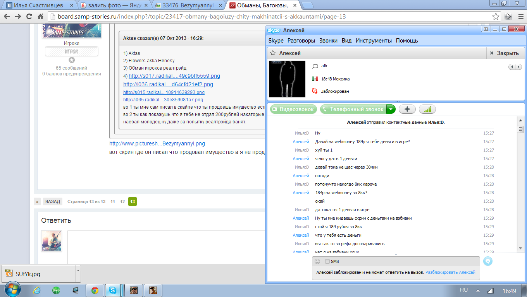
Task: Open the Помощь menu
Action: click(x=407, y=41)
